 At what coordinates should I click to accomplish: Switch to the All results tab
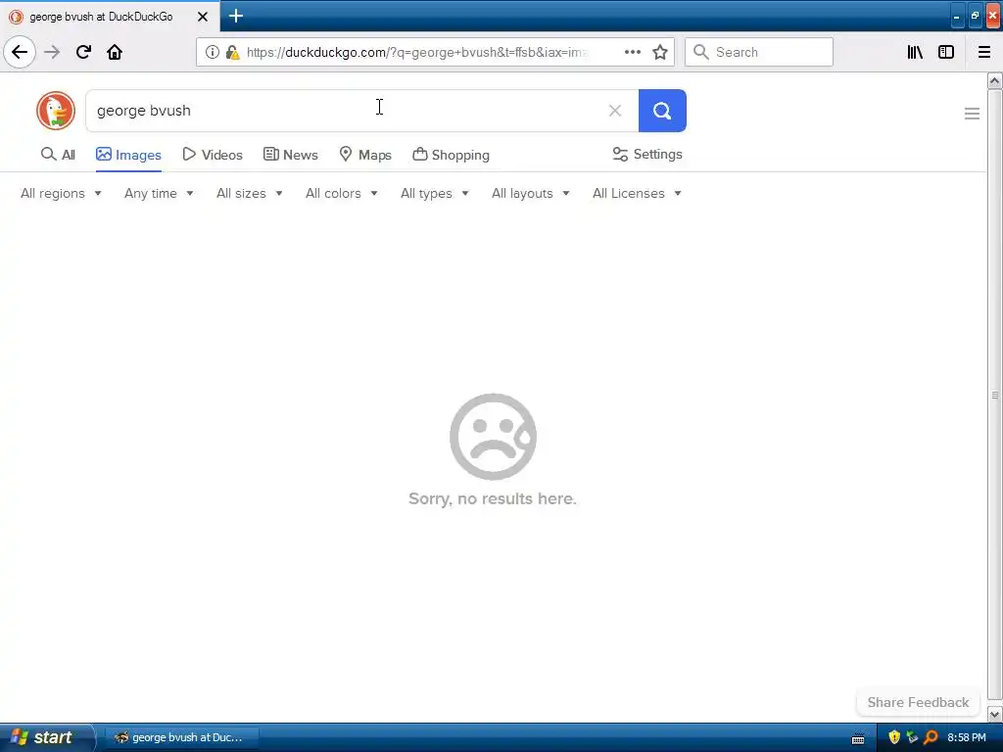point(58,154)
